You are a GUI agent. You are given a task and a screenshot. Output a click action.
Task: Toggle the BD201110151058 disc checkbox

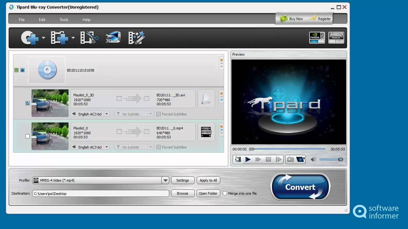pos(22,70)
